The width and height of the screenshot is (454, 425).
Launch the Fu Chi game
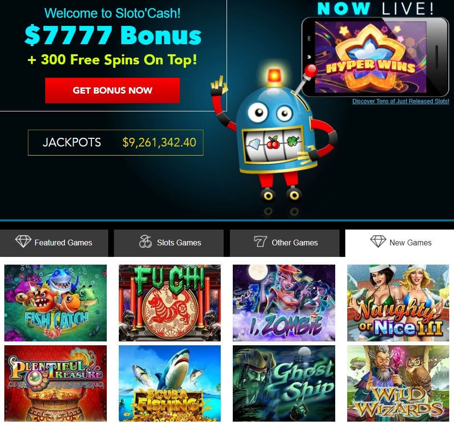[x=170, y=303]
